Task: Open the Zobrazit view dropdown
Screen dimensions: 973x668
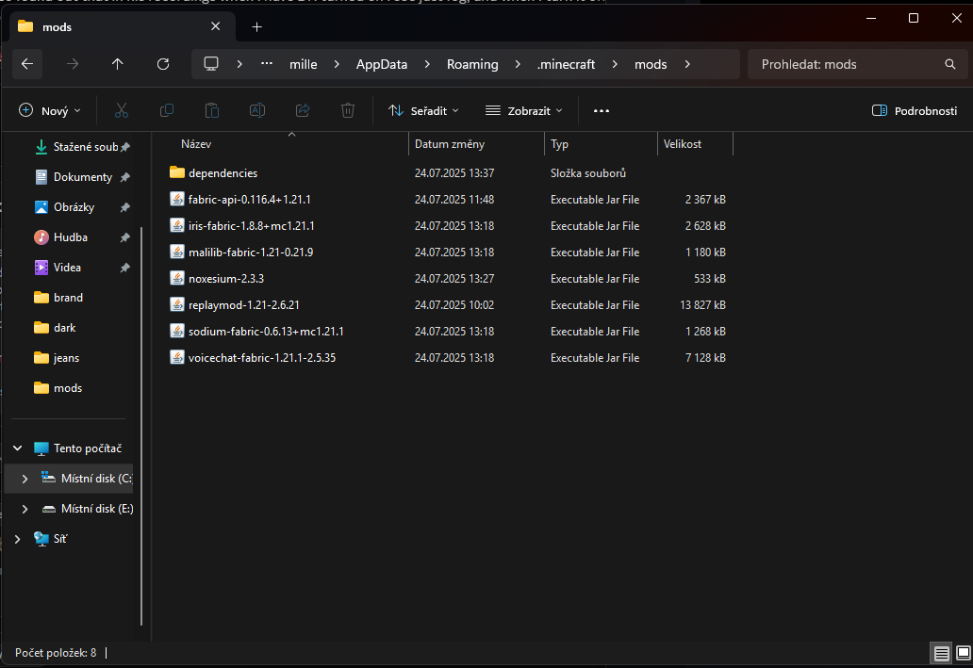Action: [x=524, y=110]
